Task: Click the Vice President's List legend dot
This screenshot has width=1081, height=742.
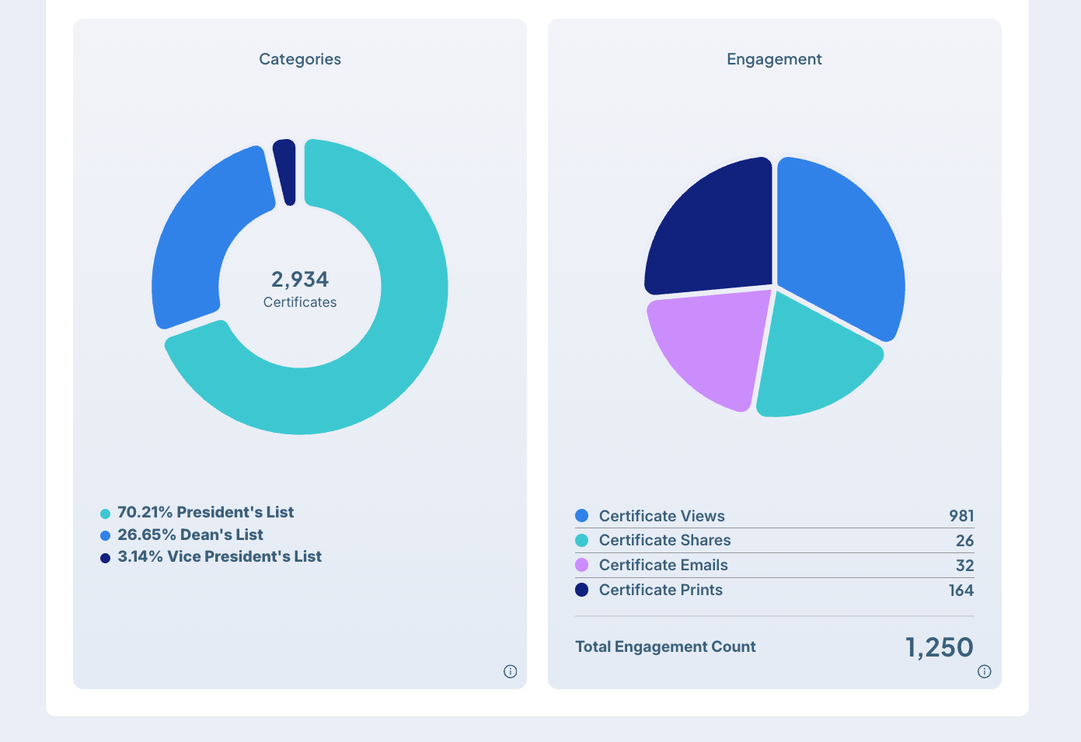Action: click(106, 558)
